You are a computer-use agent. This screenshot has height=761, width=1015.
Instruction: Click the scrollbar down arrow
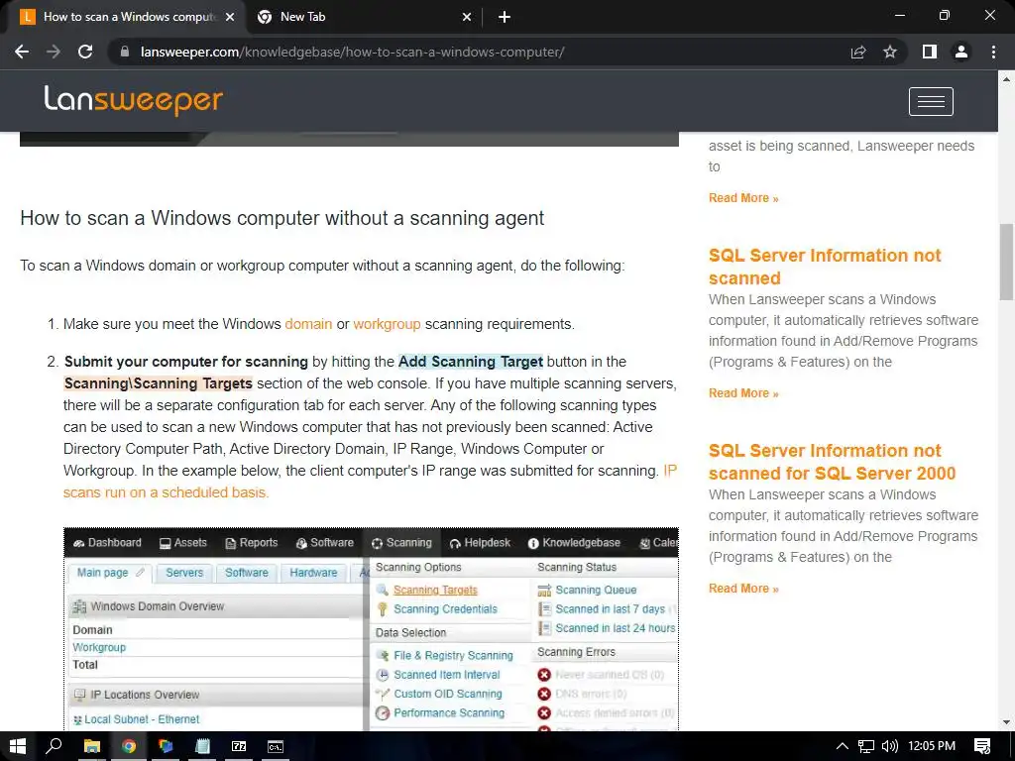tap(1006, 722)
